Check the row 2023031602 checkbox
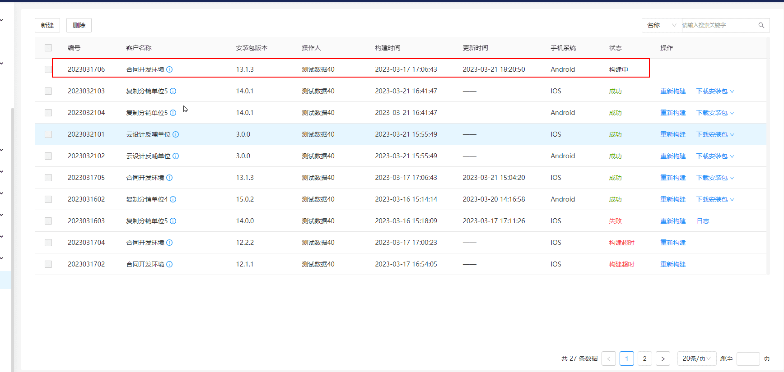Image resolution: width=784 pixels, height=372 pixels. click(48, 199)
